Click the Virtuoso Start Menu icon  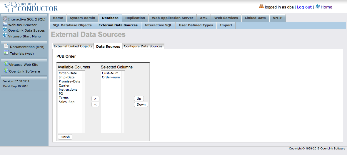(5, 36)
